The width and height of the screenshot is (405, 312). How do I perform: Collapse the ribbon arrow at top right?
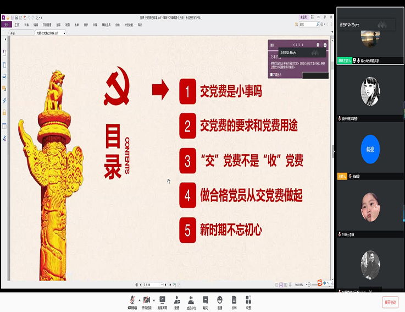332,32
